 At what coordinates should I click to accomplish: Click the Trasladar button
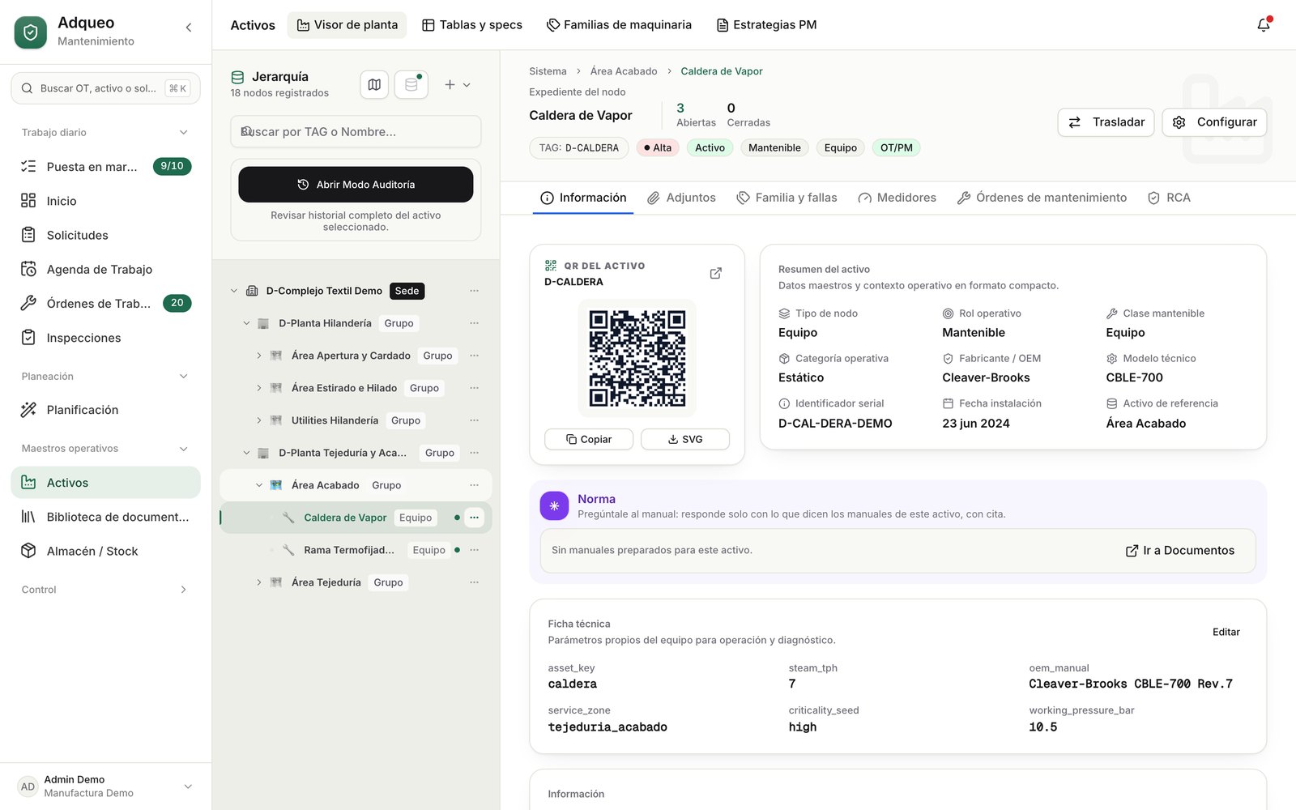pos(1106,122)
